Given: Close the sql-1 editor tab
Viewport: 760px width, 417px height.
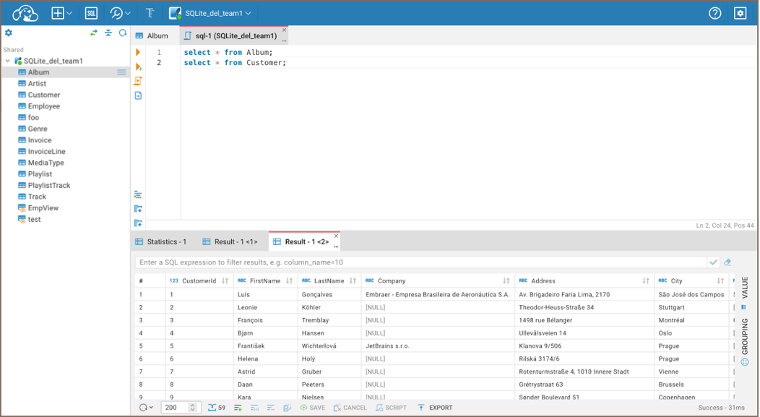Looking at the screenshot, I should pos(285,30).
